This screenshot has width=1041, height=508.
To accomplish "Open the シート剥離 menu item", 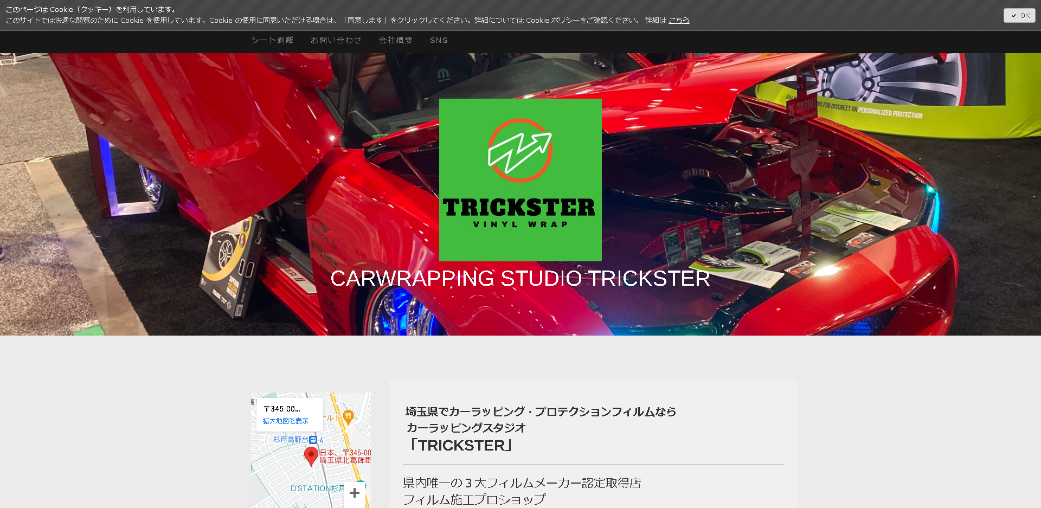I will pos(272,40).
